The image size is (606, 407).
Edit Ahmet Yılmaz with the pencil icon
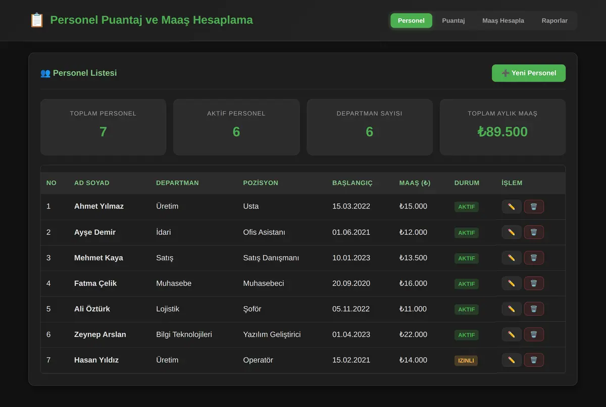(x=512, y=207)
